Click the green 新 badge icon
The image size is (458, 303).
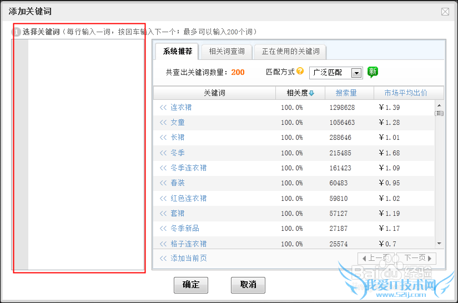373,72
